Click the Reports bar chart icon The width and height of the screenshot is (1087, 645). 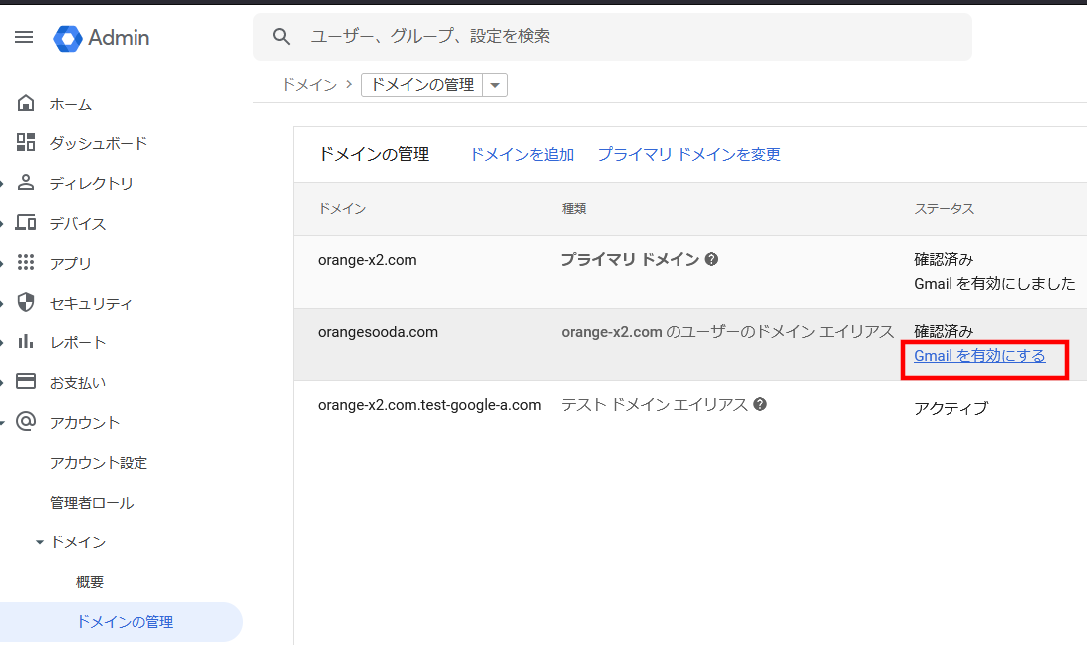[x=27, y=342]
